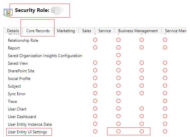Toggle third privilege circle for Saved View

pos(142,63)
